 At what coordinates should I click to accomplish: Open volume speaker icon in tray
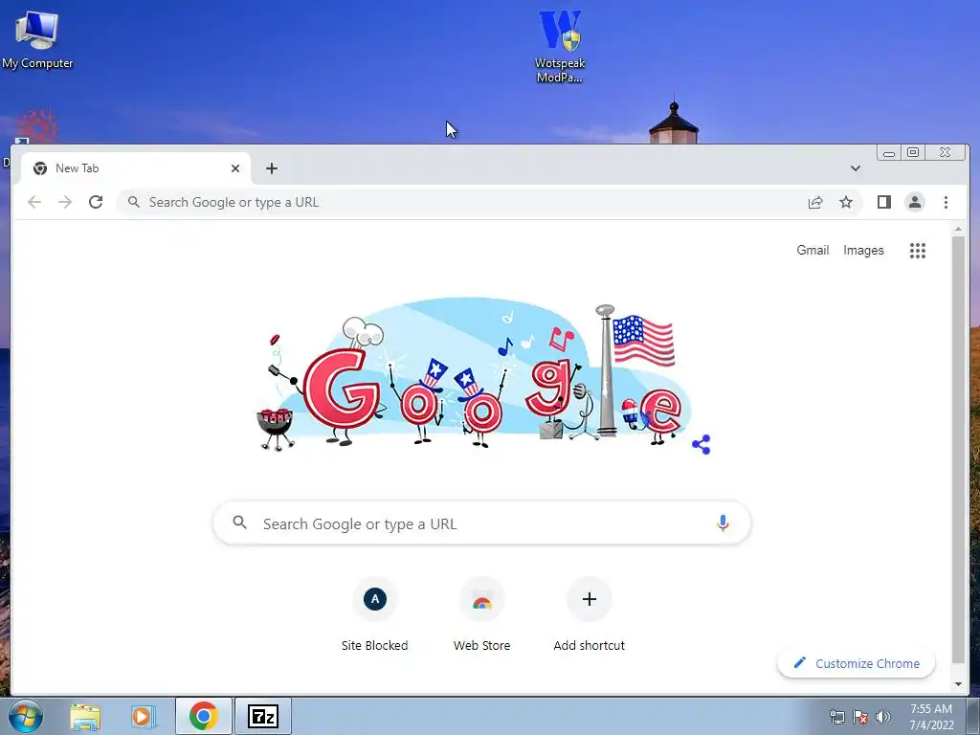point(883,717)
